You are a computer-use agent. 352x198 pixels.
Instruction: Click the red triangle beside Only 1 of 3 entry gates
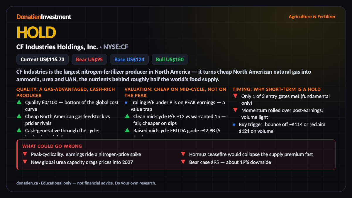point(235,96)
